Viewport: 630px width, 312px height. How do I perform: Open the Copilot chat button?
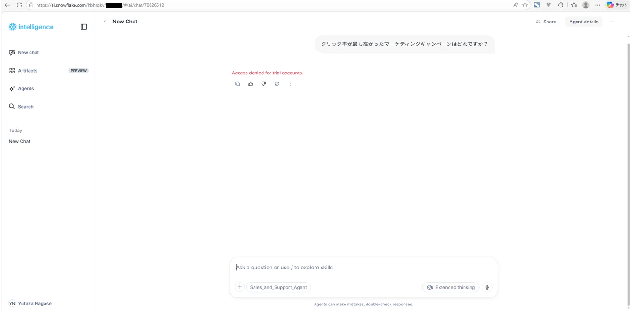pyautogui.click(x=616, y=5)
